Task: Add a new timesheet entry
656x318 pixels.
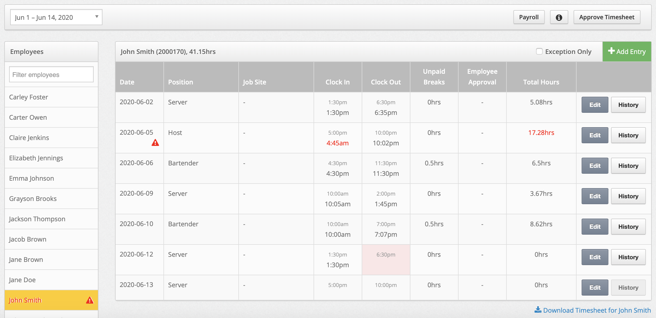Action: 627,52
